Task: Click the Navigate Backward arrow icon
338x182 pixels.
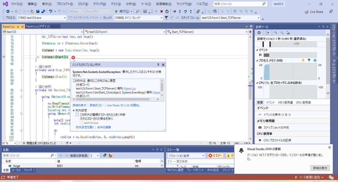Action: point(8,12)
